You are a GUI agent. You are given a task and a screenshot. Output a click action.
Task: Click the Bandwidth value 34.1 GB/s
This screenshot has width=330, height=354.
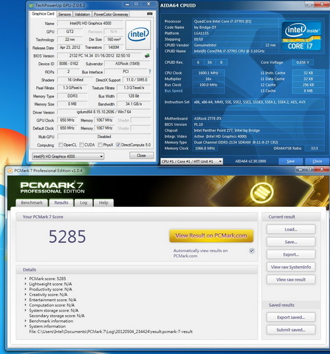pos(134,104)
